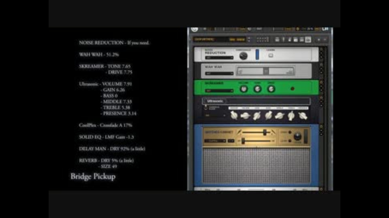Click the 'Bridge Pickup' caption
The height and width of the screenshot is (218, 389).
tap(93, 177)
